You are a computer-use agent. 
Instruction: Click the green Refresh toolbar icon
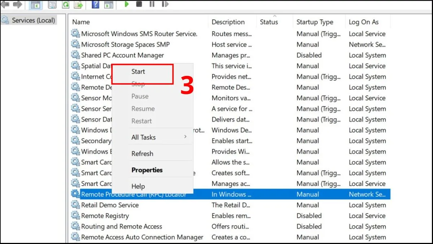tap(65, 4)
